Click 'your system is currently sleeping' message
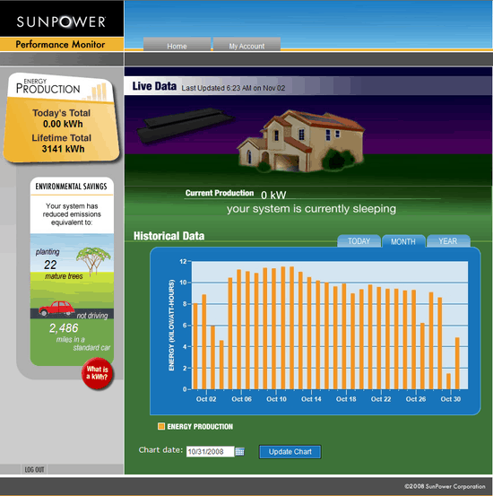The height and width of the screenshot is (496, 493). click(311, 208)
